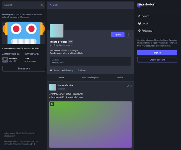Go back using the Back arrow

pos(54,5)
